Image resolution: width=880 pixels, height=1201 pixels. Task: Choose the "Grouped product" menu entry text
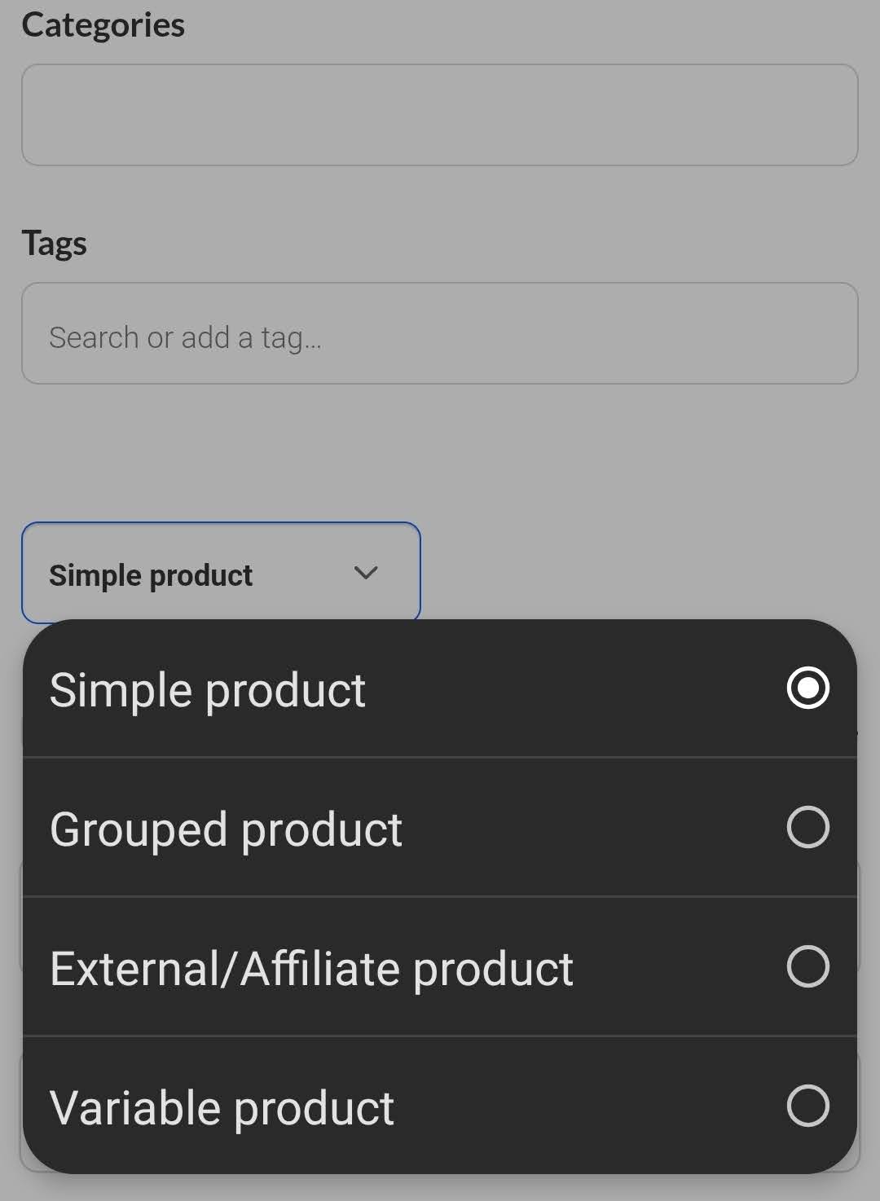[226, 829]
